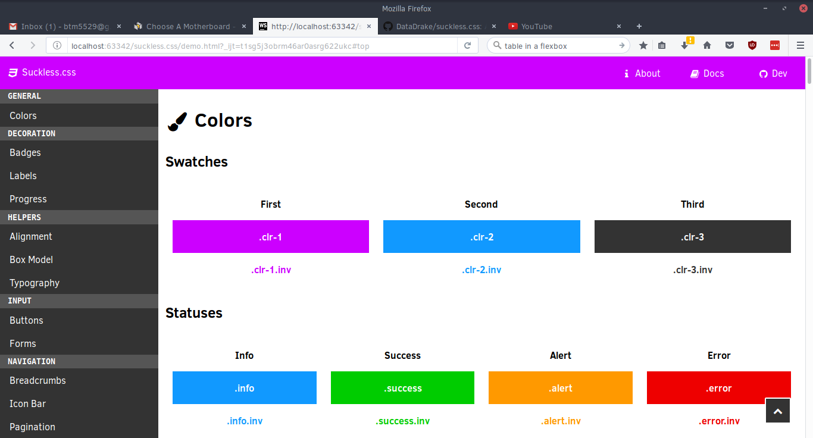Reload the page with refresh icon
The height and width of the screenshot is (438, 813).
pos(468,45)
